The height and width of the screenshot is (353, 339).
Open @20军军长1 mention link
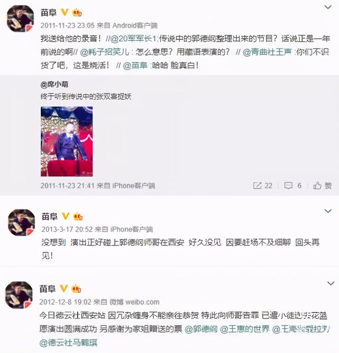[x=133, y=39]
